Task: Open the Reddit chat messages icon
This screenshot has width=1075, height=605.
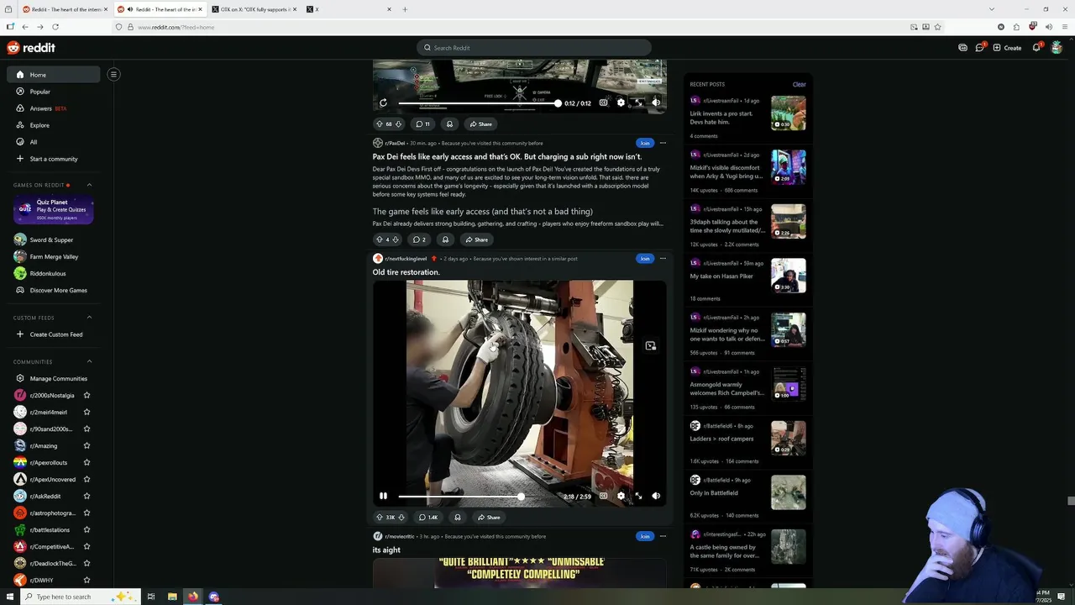Action: (x=979, y=48)
